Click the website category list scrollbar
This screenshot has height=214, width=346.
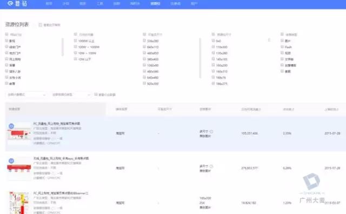point(63,47)
